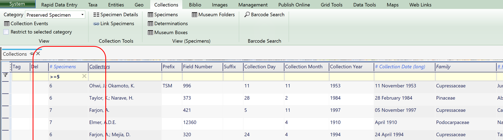Sort by Collectors column header
Viewport: 503px width, 140px height.
coord(125,67)
